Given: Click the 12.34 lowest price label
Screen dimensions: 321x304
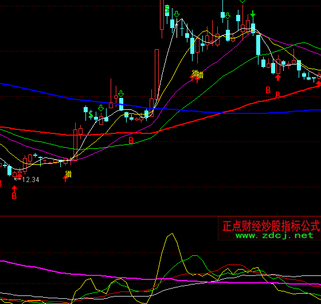Looking at the screenshot, I should [30, 180].
